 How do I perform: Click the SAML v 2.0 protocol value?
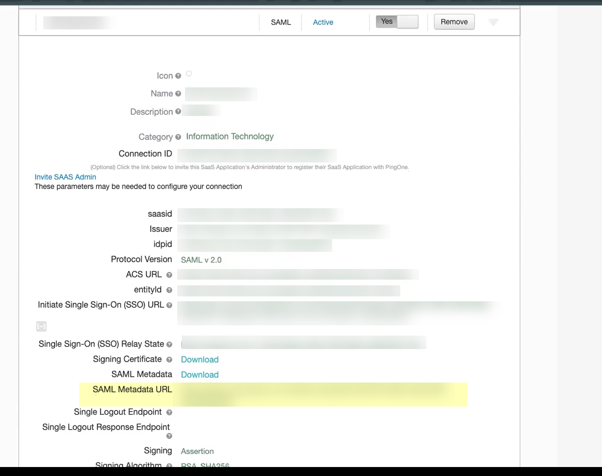tap(201, 260)
